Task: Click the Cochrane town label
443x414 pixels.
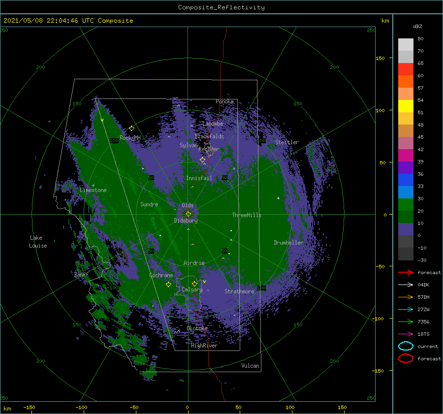Action: [161, 275]
